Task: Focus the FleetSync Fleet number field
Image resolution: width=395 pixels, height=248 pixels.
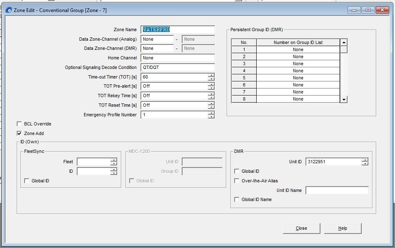Action: tap(94, 162)
